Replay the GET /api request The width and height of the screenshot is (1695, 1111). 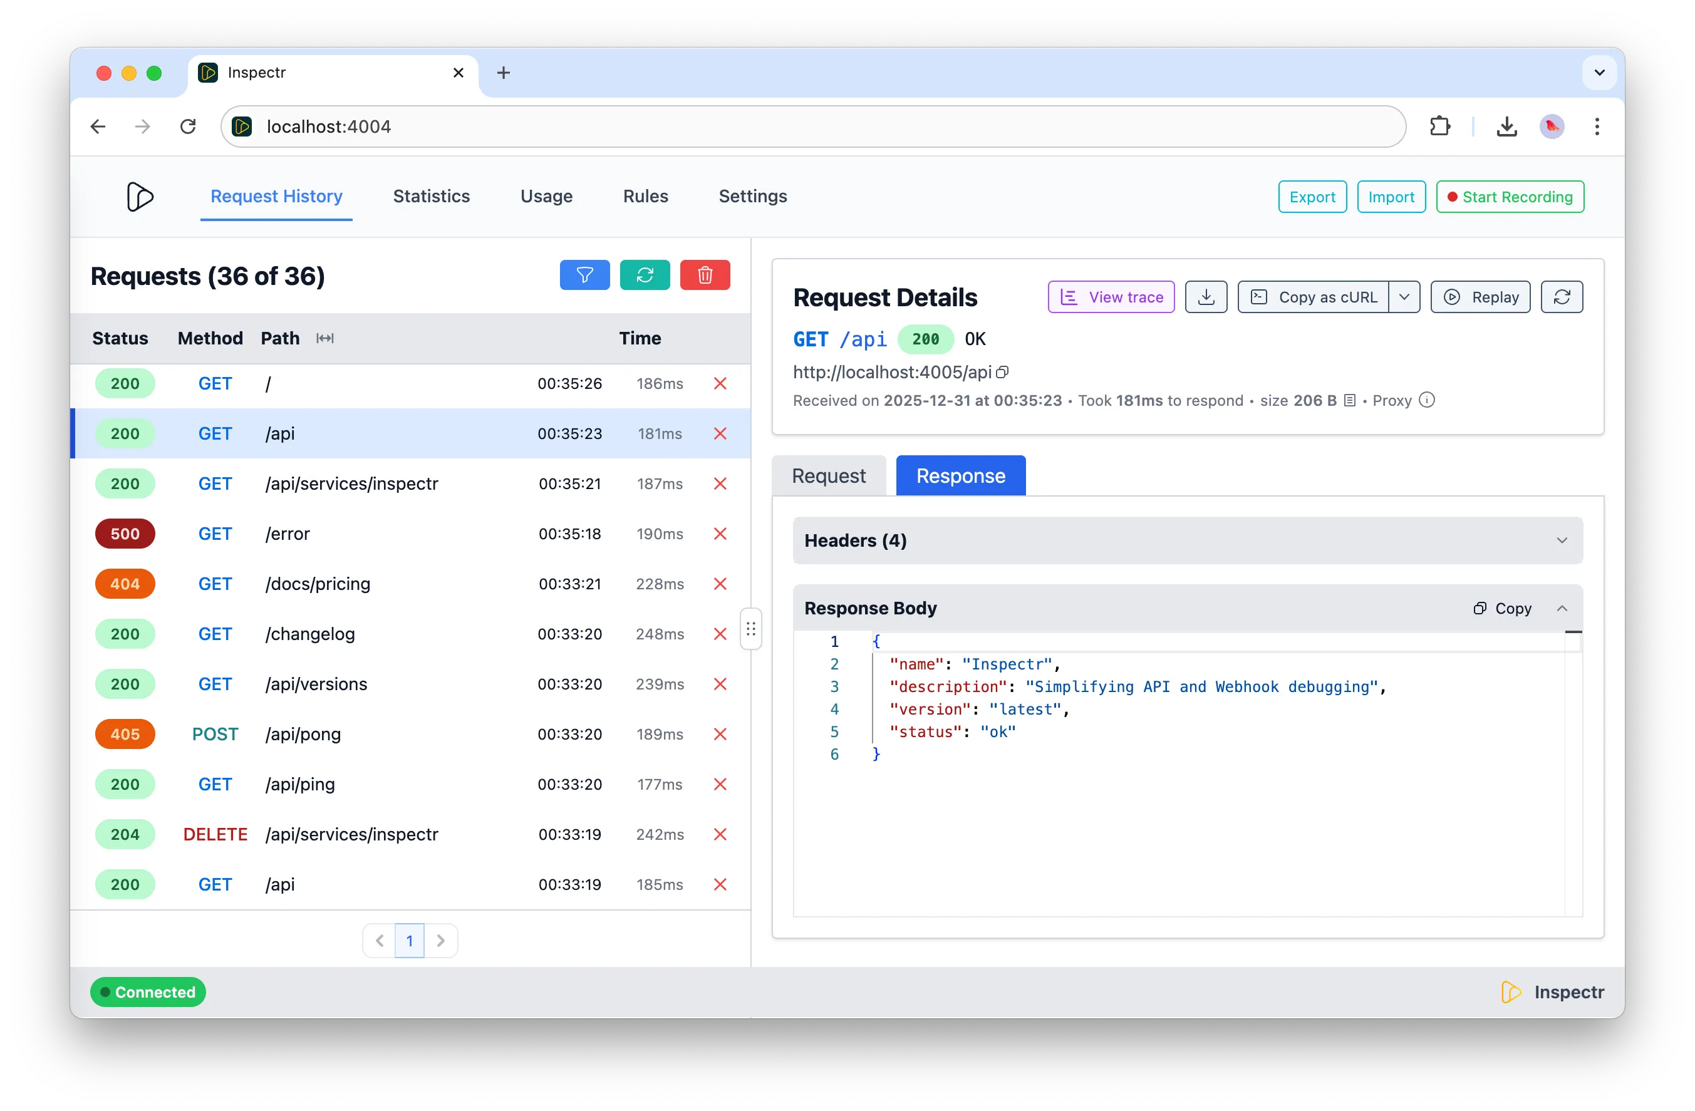(1480, 297)
